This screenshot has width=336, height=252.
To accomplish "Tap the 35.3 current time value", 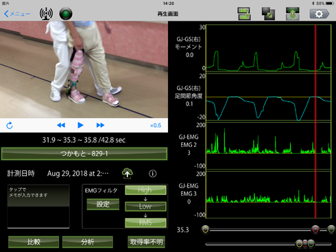I will pyautogui.click(x=183, y=230).
